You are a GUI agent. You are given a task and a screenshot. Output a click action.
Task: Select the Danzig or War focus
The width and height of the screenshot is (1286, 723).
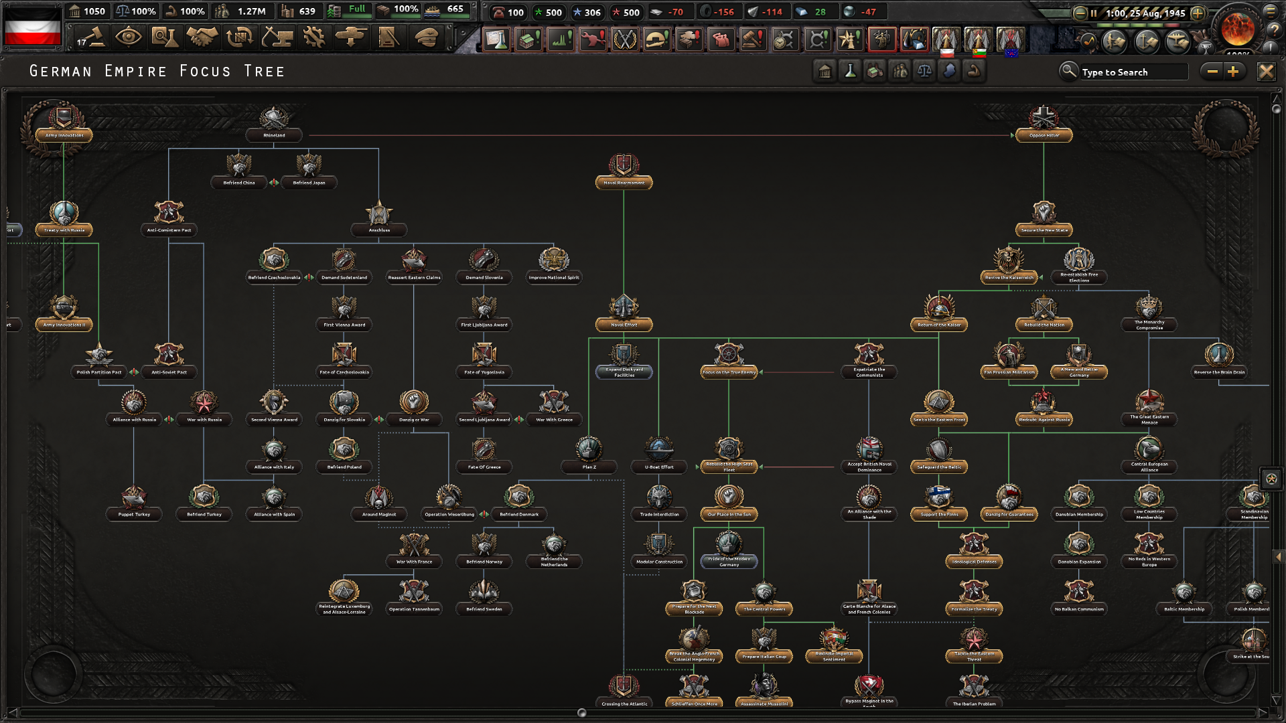414,409
